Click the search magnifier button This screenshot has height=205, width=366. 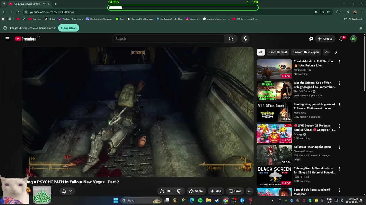(x=231, y=39)
